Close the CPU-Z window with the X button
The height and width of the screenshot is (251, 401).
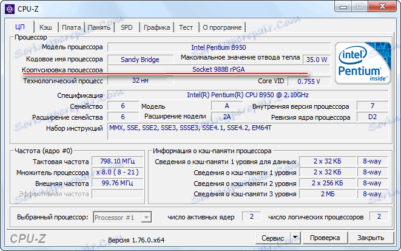point(383,6)
